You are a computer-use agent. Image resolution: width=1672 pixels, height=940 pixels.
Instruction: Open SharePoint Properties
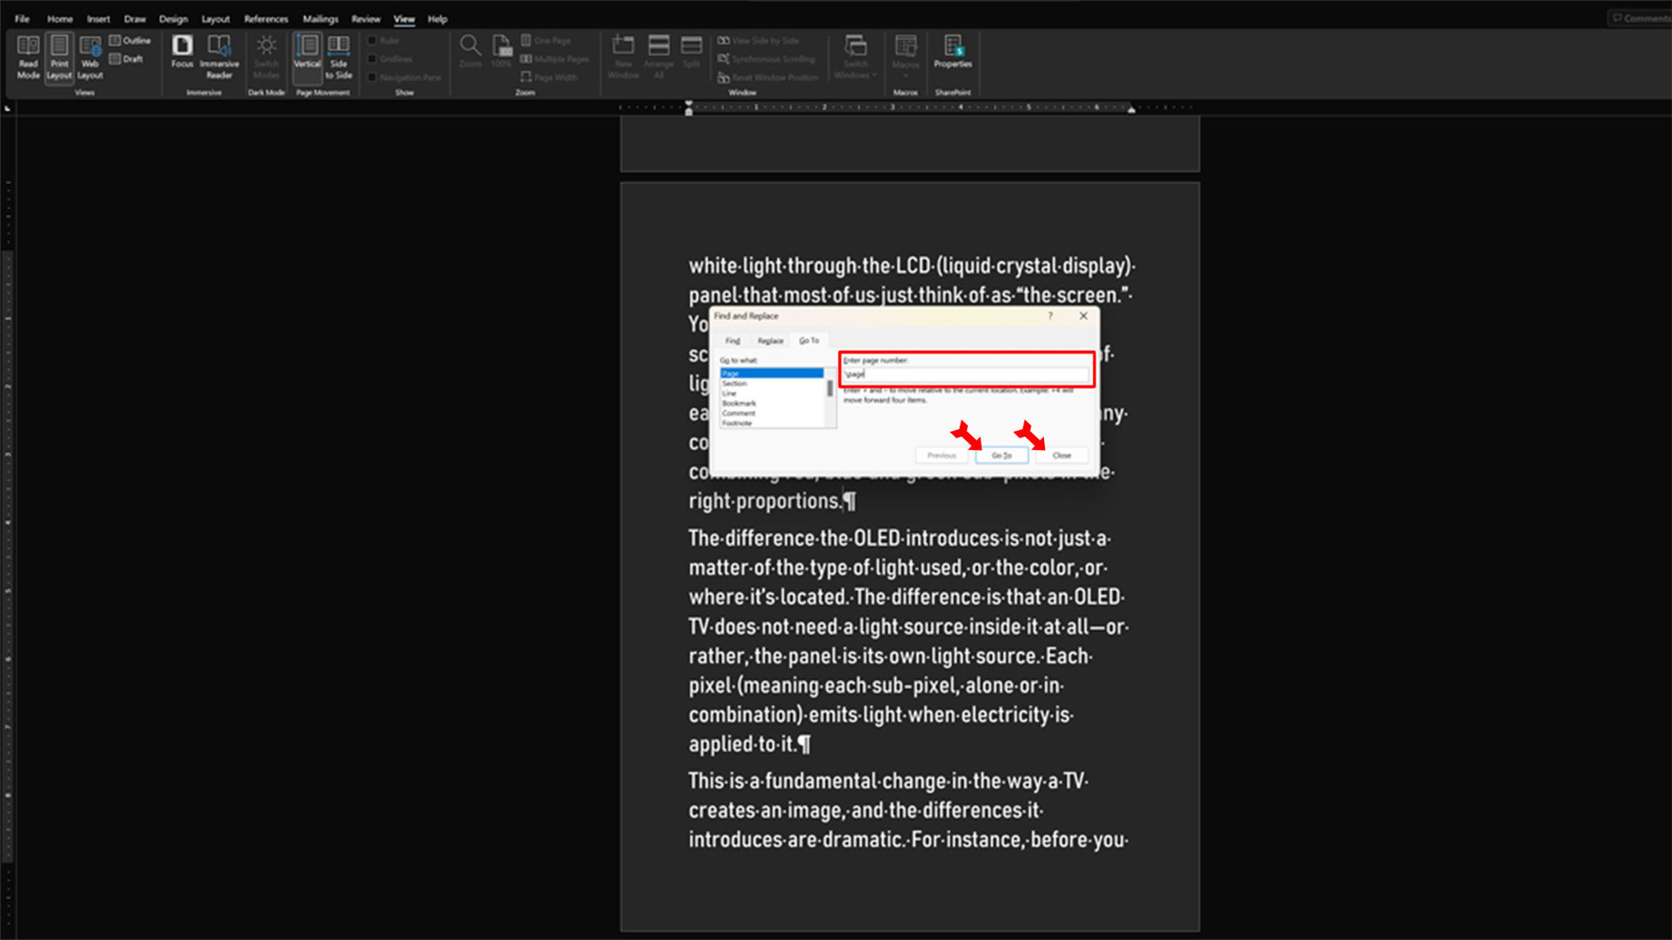click(953, 52)
